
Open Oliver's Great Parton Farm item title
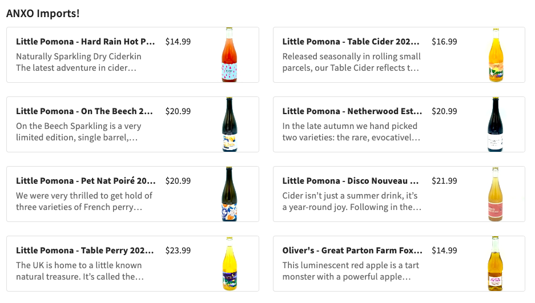[x=352, y=251]
